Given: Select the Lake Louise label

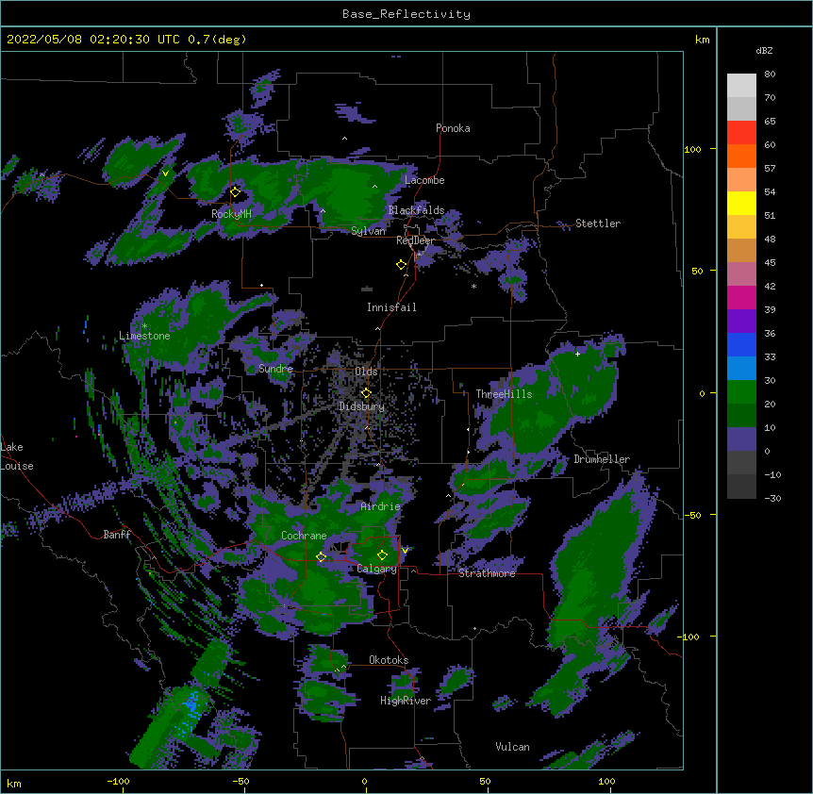Looking at the screenshot, I should point(15,456).
